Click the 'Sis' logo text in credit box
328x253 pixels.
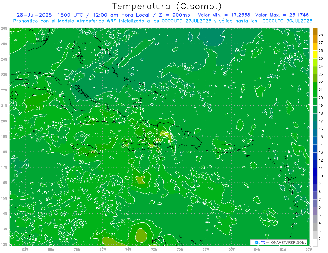257,242
